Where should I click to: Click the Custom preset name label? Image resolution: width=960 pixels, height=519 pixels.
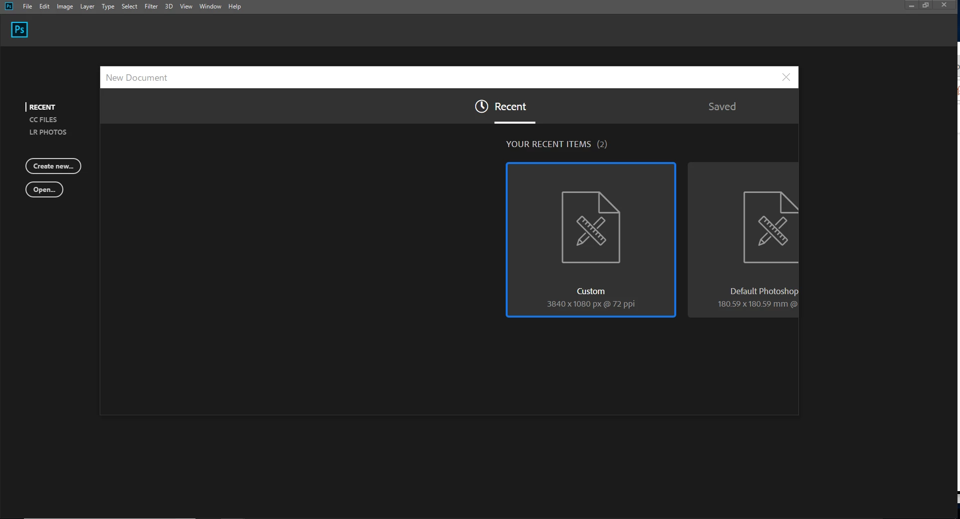click(x=591, y=291)
